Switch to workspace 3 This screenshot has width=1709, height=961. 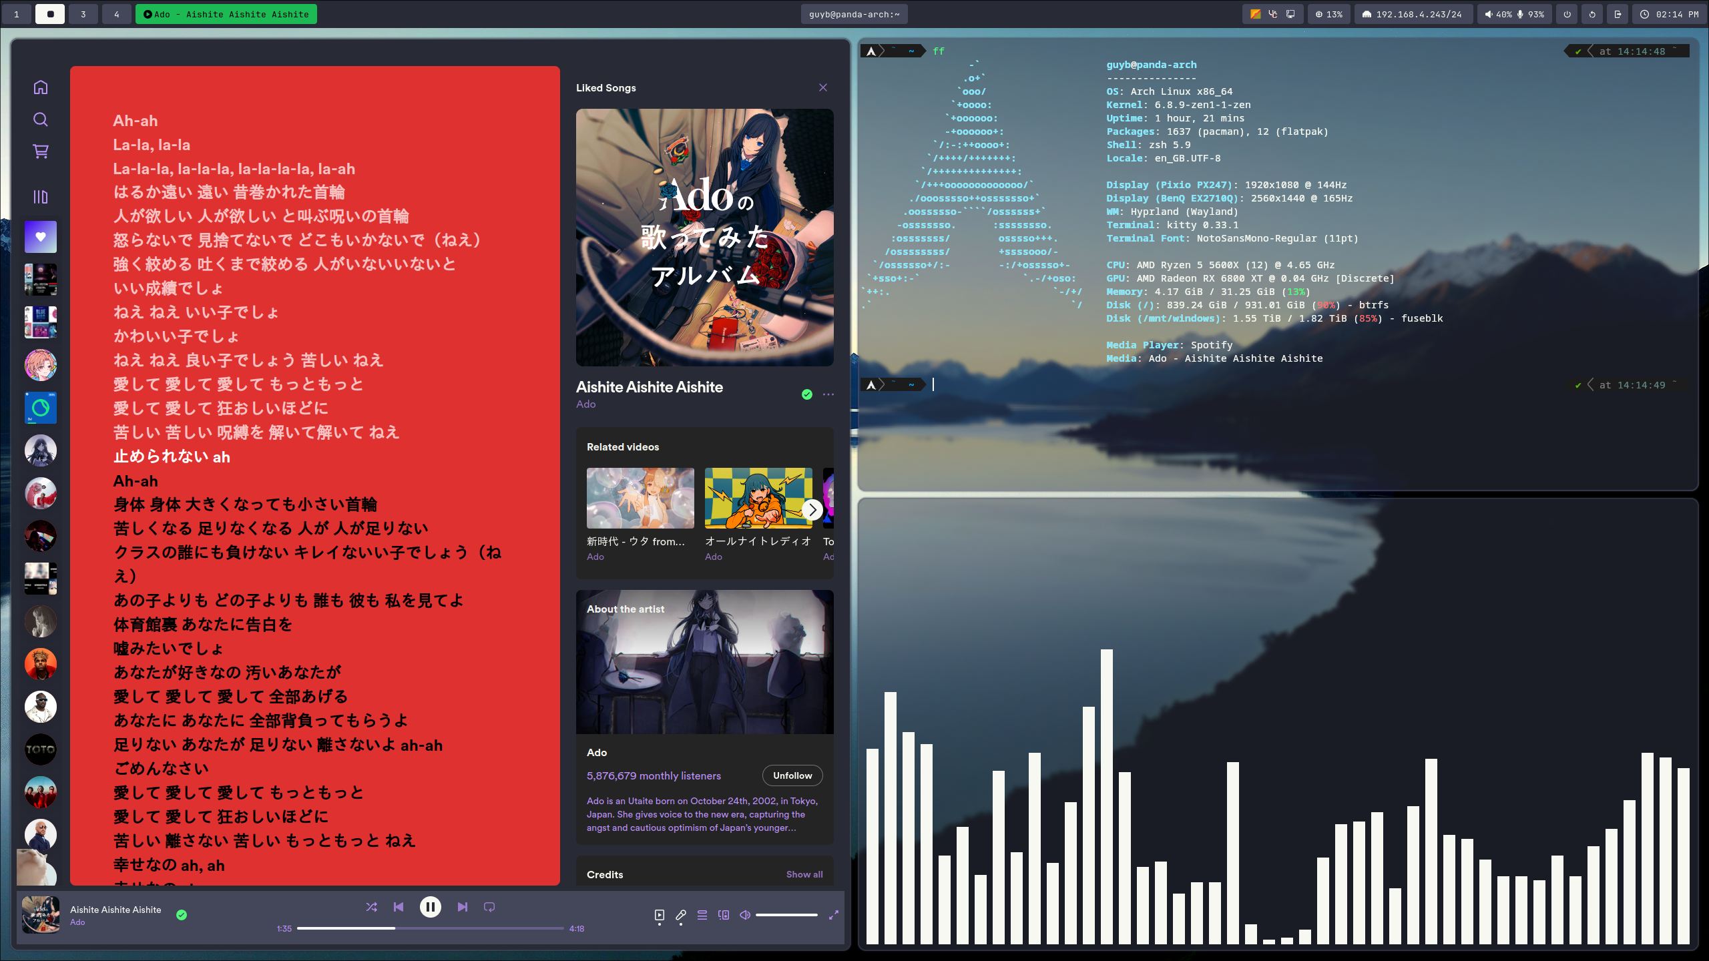point(83,14)
